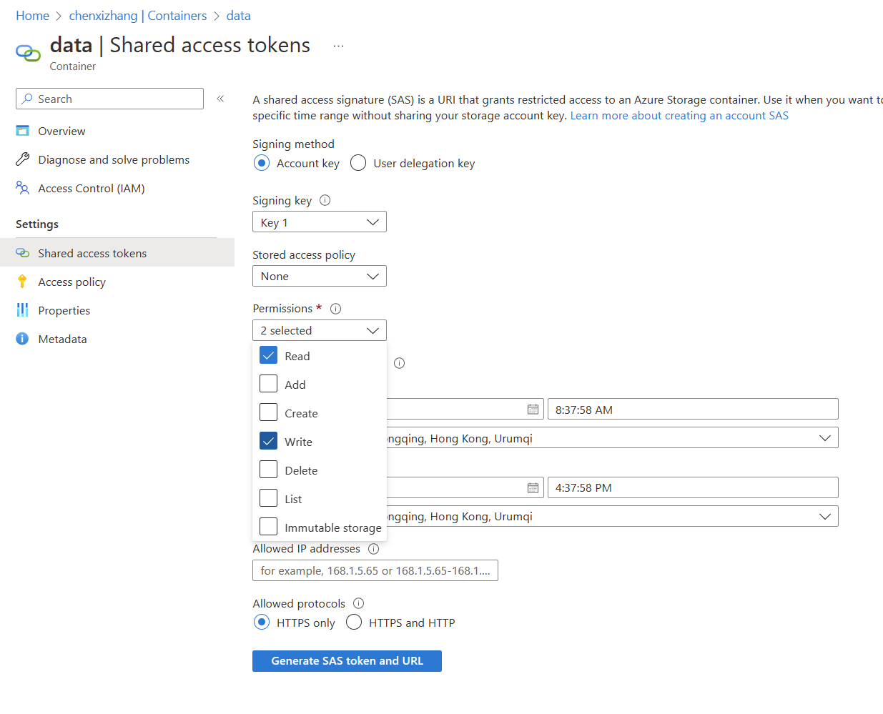Click the data breadcrumb link
The image size is (883, 714).
click(239, 16)
